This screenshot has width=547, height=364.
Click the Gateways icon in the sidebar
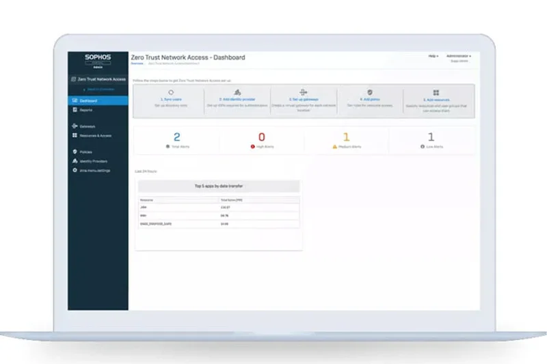pyautogui.click(x=75, y=126)
